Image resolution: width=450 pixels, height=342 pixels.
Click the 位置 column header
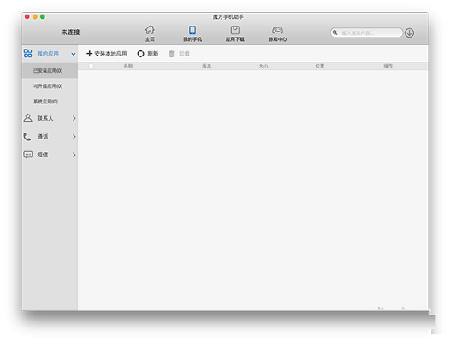(320, 66)
